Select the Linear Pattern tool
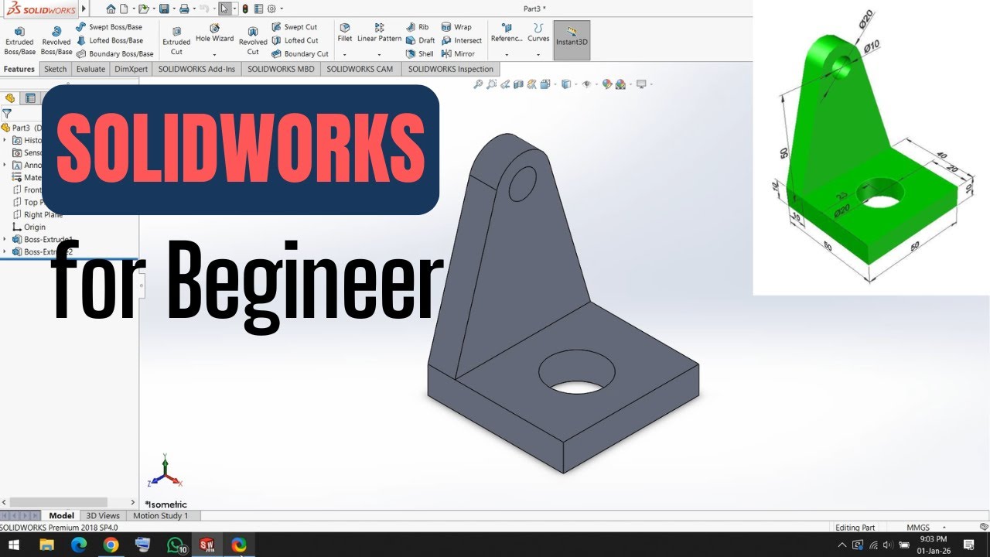This screenshot has height=557, width=990. 379,33
